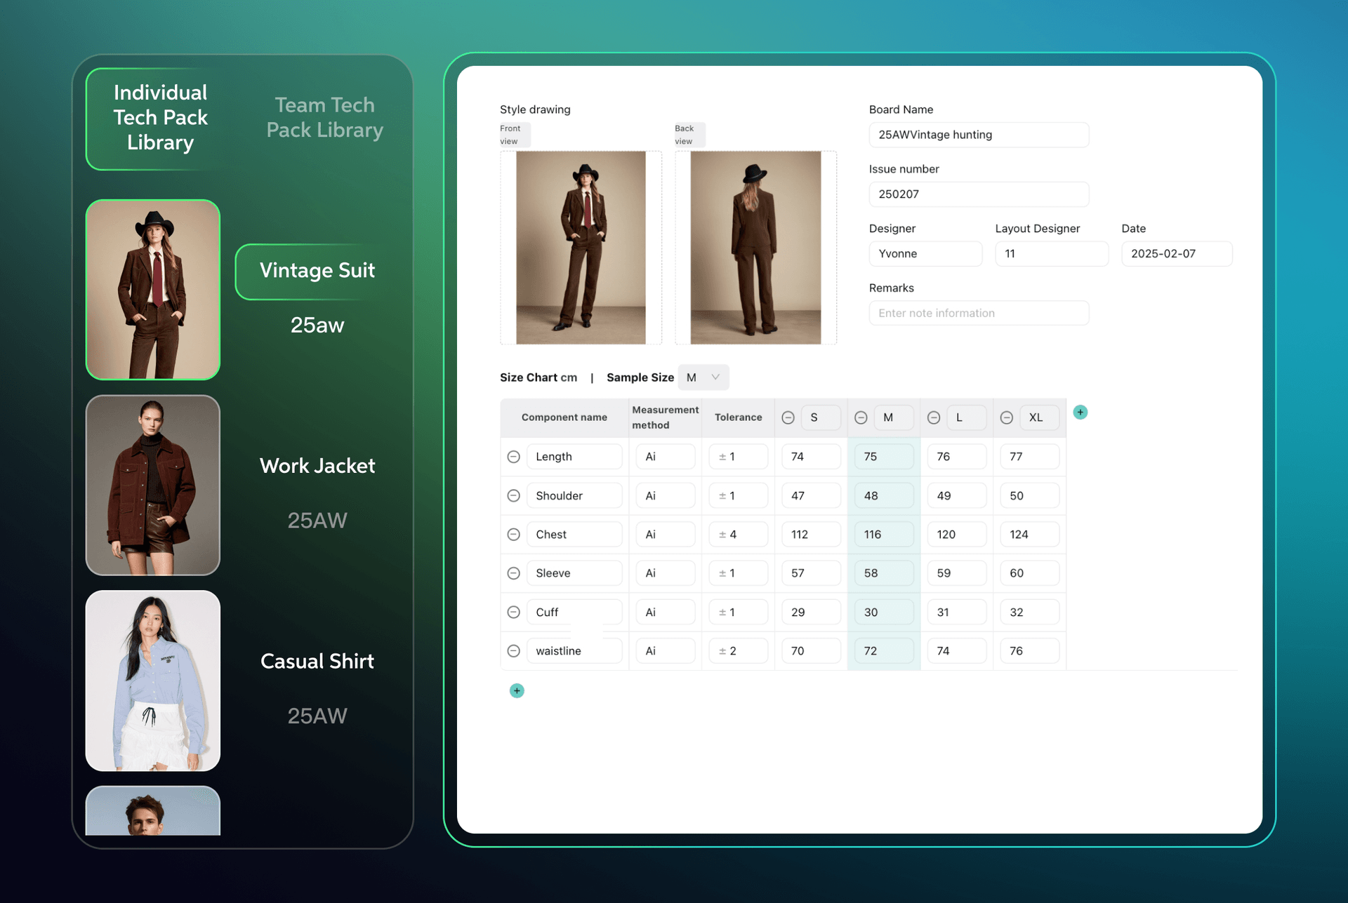
Task: Select the Casual Shirt thumbnail image
Action: point(153,681)
